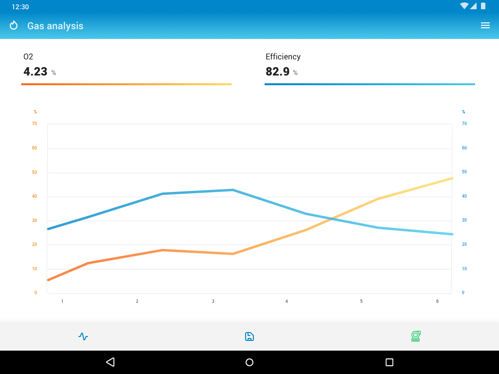Tap orange axis label 70
Image resolution: width=499 pixels, height=374 pixels.
(x=35, y=123)
